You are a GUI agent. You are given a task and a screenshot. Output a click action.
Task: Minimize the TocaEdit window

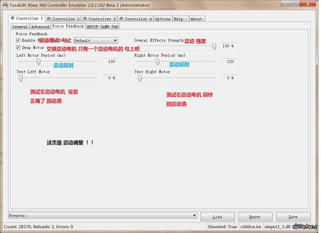pos(285,4)
